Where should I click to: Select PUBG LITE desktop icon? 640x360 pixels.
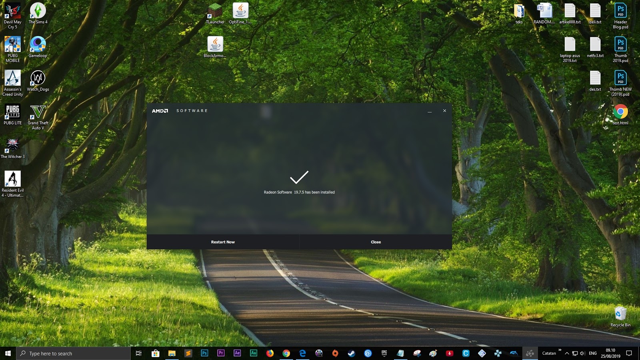pyautogui.click(x=12, y=114)
